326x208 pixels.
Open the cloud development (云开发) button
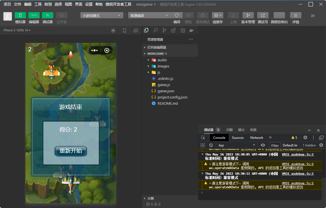coord(61,15)
